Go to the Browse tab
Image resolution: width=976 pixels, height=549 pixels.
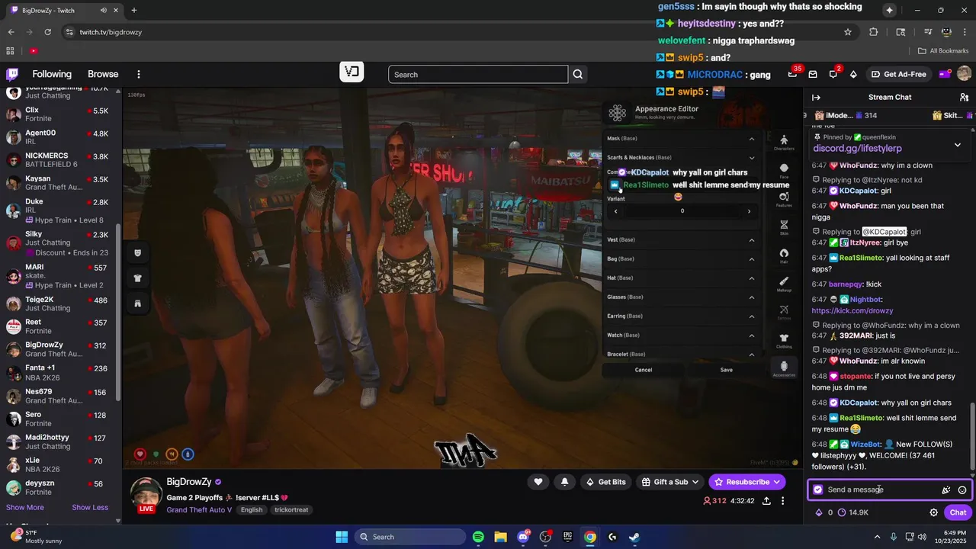(x=103, y=74)
